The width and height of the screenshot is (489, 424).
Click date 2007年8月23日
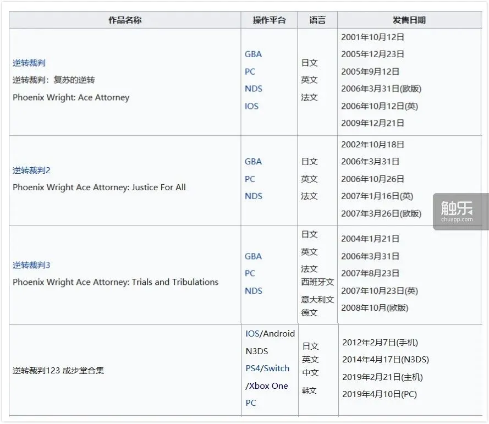pyautogui.click(x=370, y=273)
